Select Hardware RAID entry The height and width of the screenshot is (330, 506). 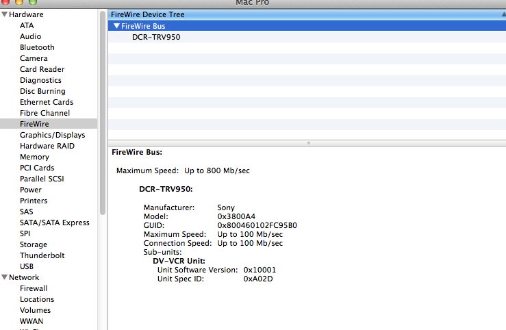click(47, 146)
